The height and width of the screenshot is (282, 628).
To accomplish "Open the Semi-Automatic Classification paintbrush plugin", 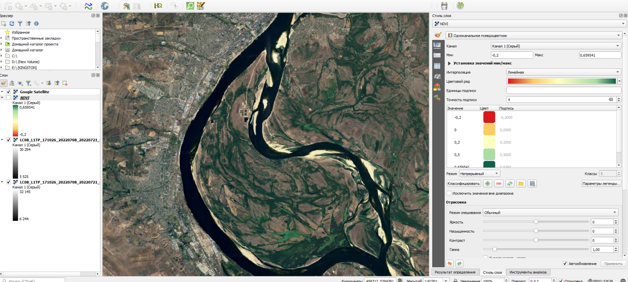I will pyautogui.click(x=201, y=6).
